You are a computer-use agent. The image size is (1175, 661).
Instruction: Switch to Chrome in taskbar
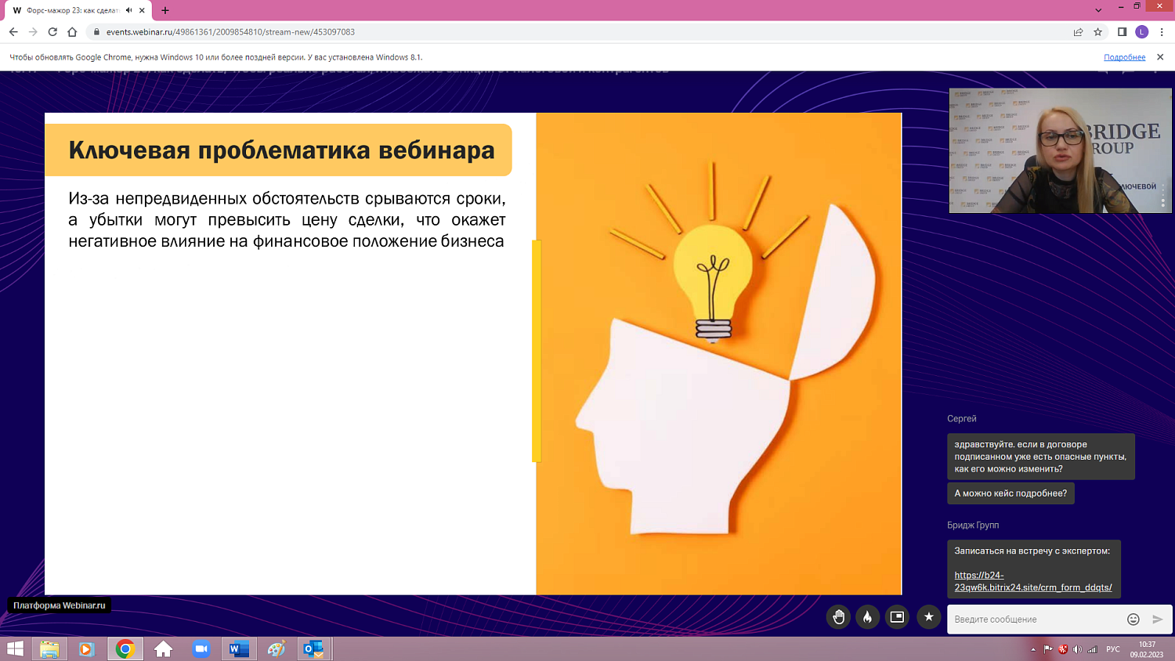click(x=125, y=648)
